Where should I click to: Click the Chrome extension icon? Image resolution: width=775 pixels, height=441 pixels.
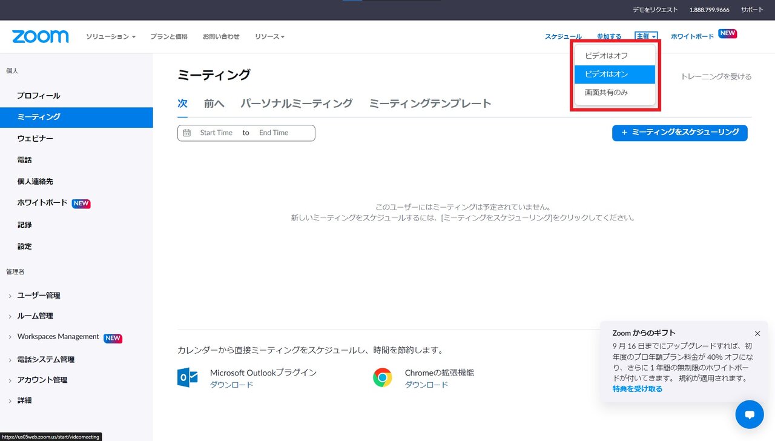point(383,377)
